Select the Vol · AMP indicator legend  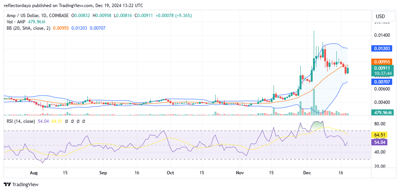[16, 22]
